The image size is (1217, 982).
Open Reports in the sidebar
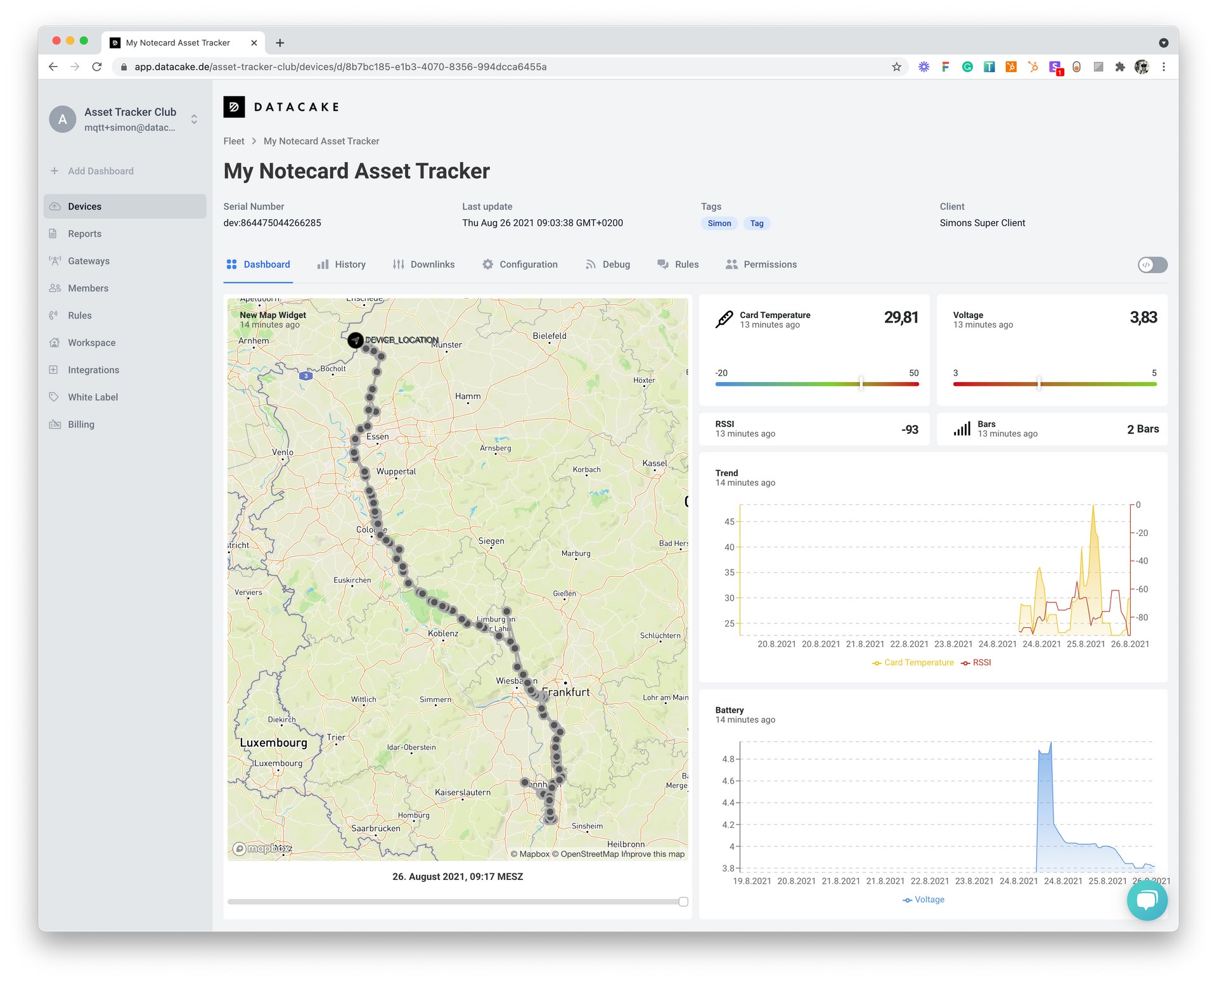point(125,234)
